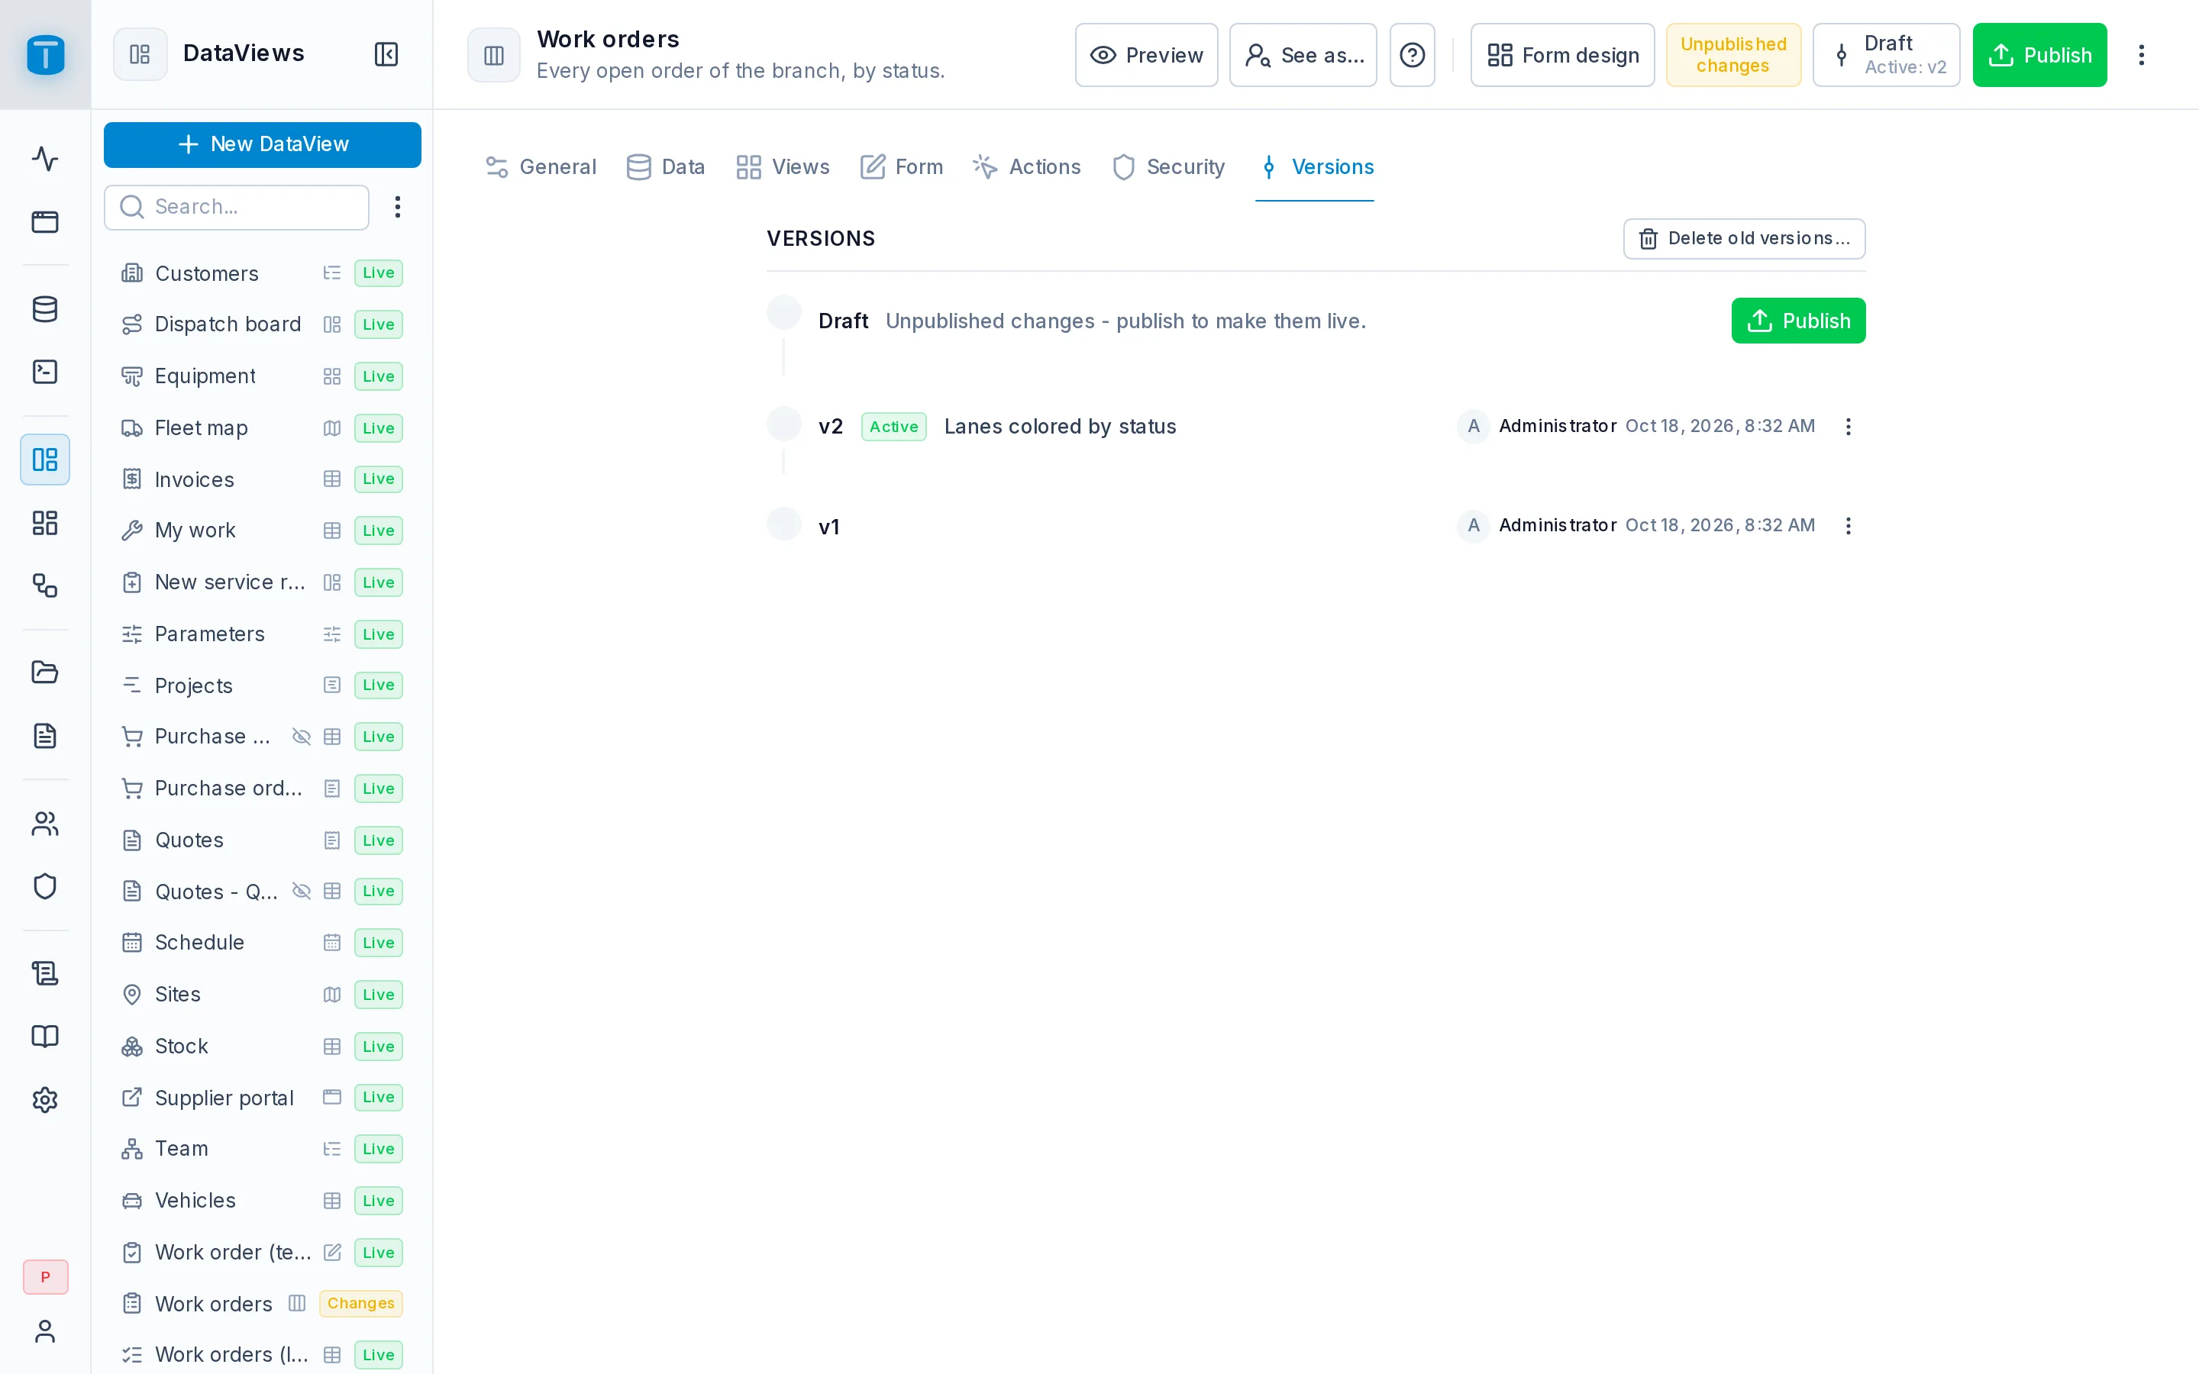Click the red P badge in left rail
This screenshot has width=2199, height=1374.
click(x=46, y=1277)
